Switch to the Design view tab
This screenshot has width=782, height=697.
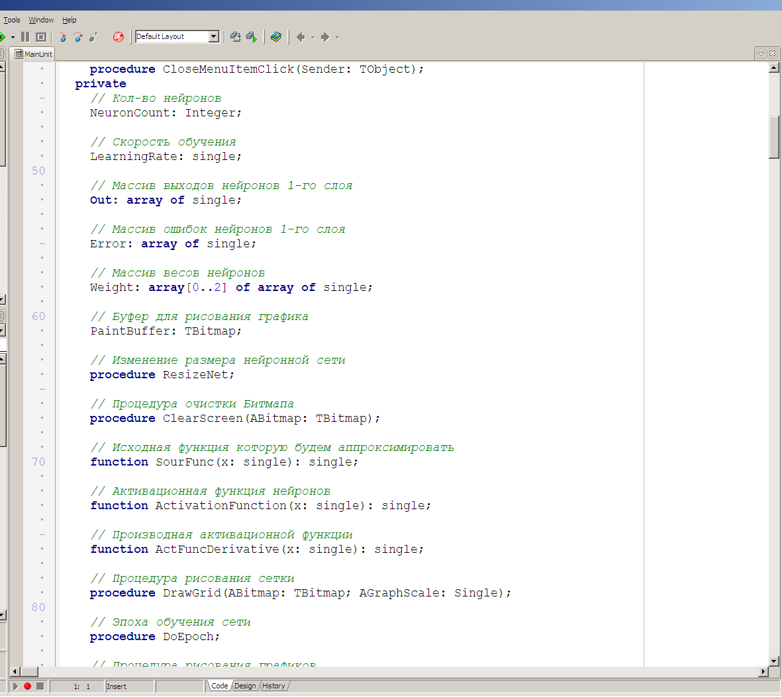point(245,686)
